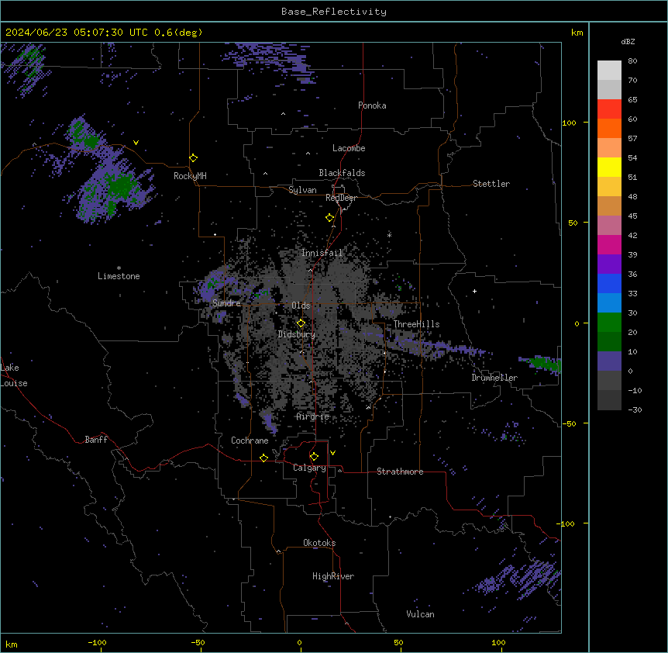The width and height of the screenshot is (668, 653).
Task: Click the HighRiver label
Action: [x=333, y=576]
